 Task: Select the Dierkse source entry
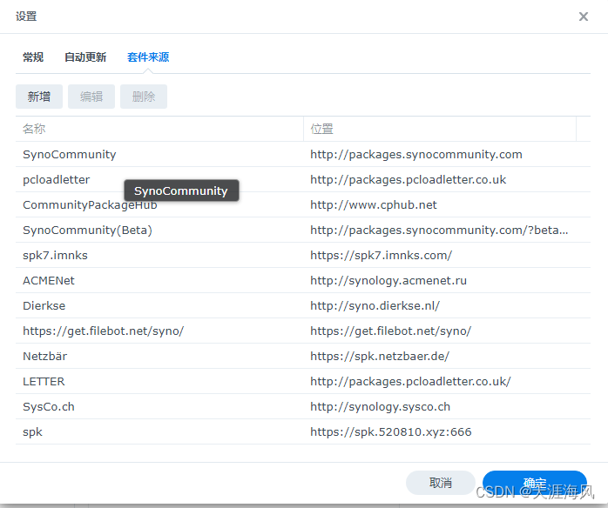(x=44, y=306)
